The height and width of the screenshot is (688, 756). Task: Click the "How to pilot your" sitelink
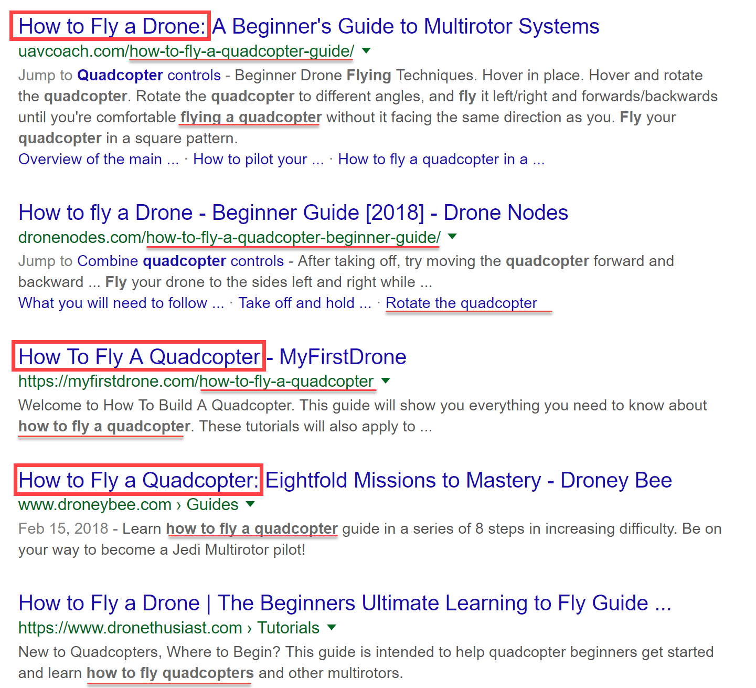[258, 159]
